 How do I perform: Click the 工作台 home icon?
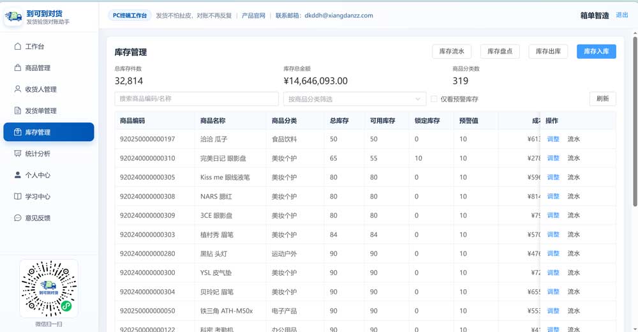pyautogui.click(x=17, y=47)
